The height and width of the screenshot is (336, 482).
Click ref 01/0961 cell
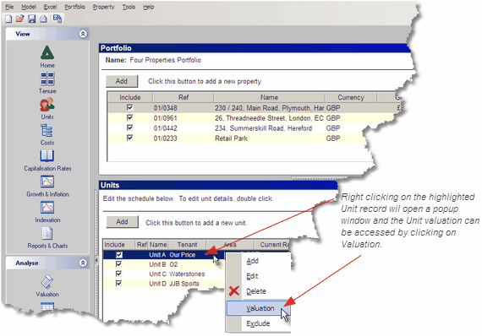click(166, 118)
